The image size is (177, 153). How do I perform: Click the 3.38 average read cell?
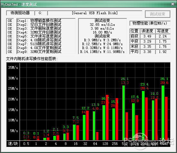coord(147,52)
